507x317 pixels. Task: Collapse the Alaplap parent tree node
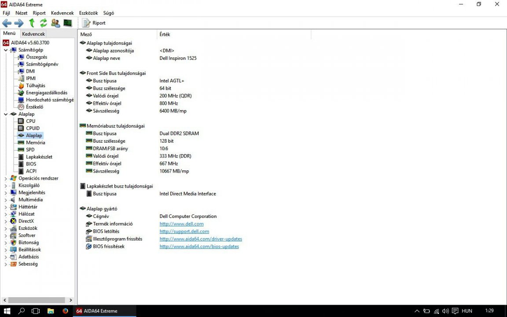(x=5, y=114)
